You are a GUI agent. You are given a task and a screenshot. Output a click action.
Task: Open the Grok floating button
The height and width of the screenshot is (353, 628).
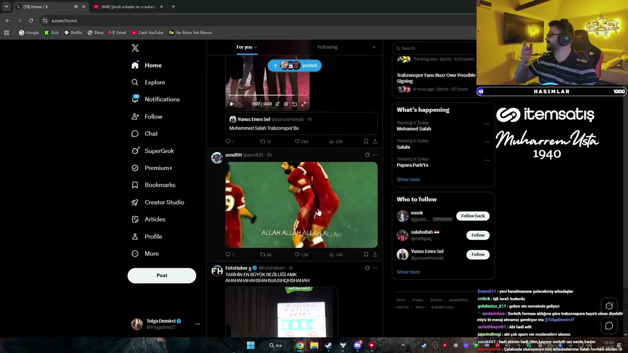point(609,306)
